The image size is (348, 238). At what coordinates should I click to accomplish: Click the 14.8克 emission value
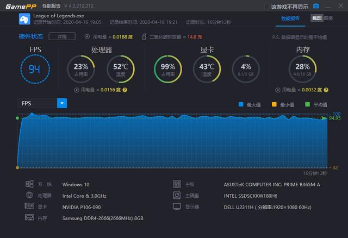click(195, 37)
